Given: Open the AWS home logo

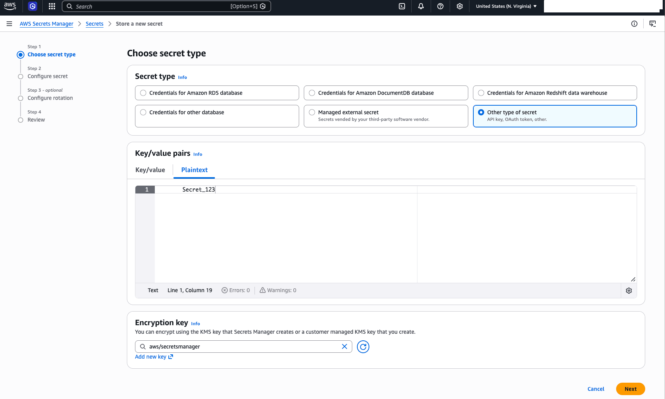Looking at the screenshot, I should coord(10,6).
